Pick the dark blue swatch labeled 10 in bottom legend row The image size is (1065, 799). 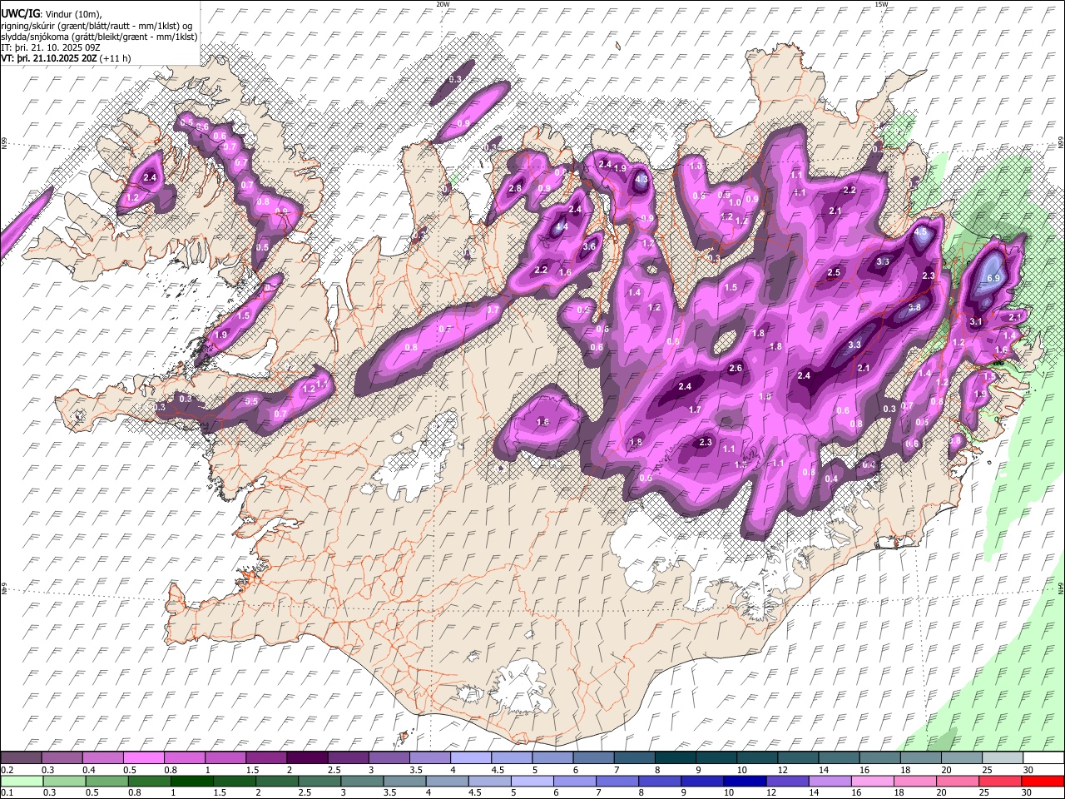(745, 781)
